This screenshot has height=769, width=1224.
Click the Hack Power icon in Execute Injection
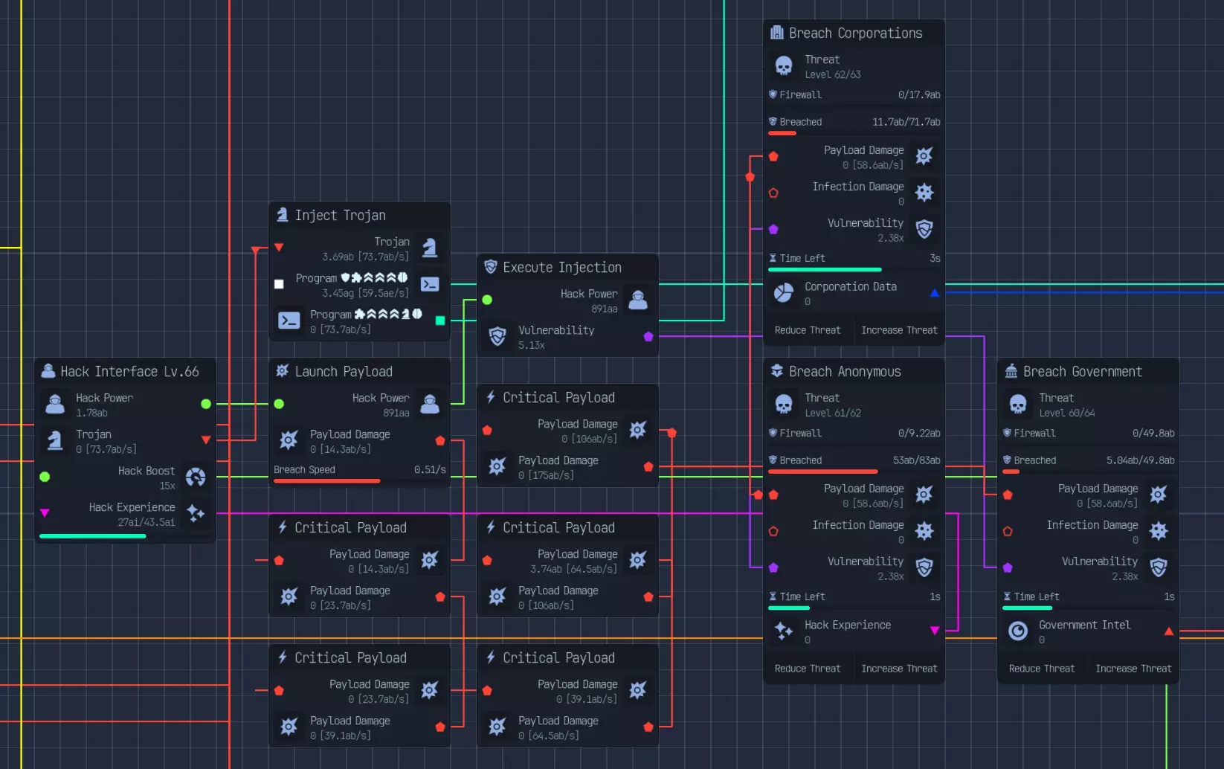[x=638, y=300]
